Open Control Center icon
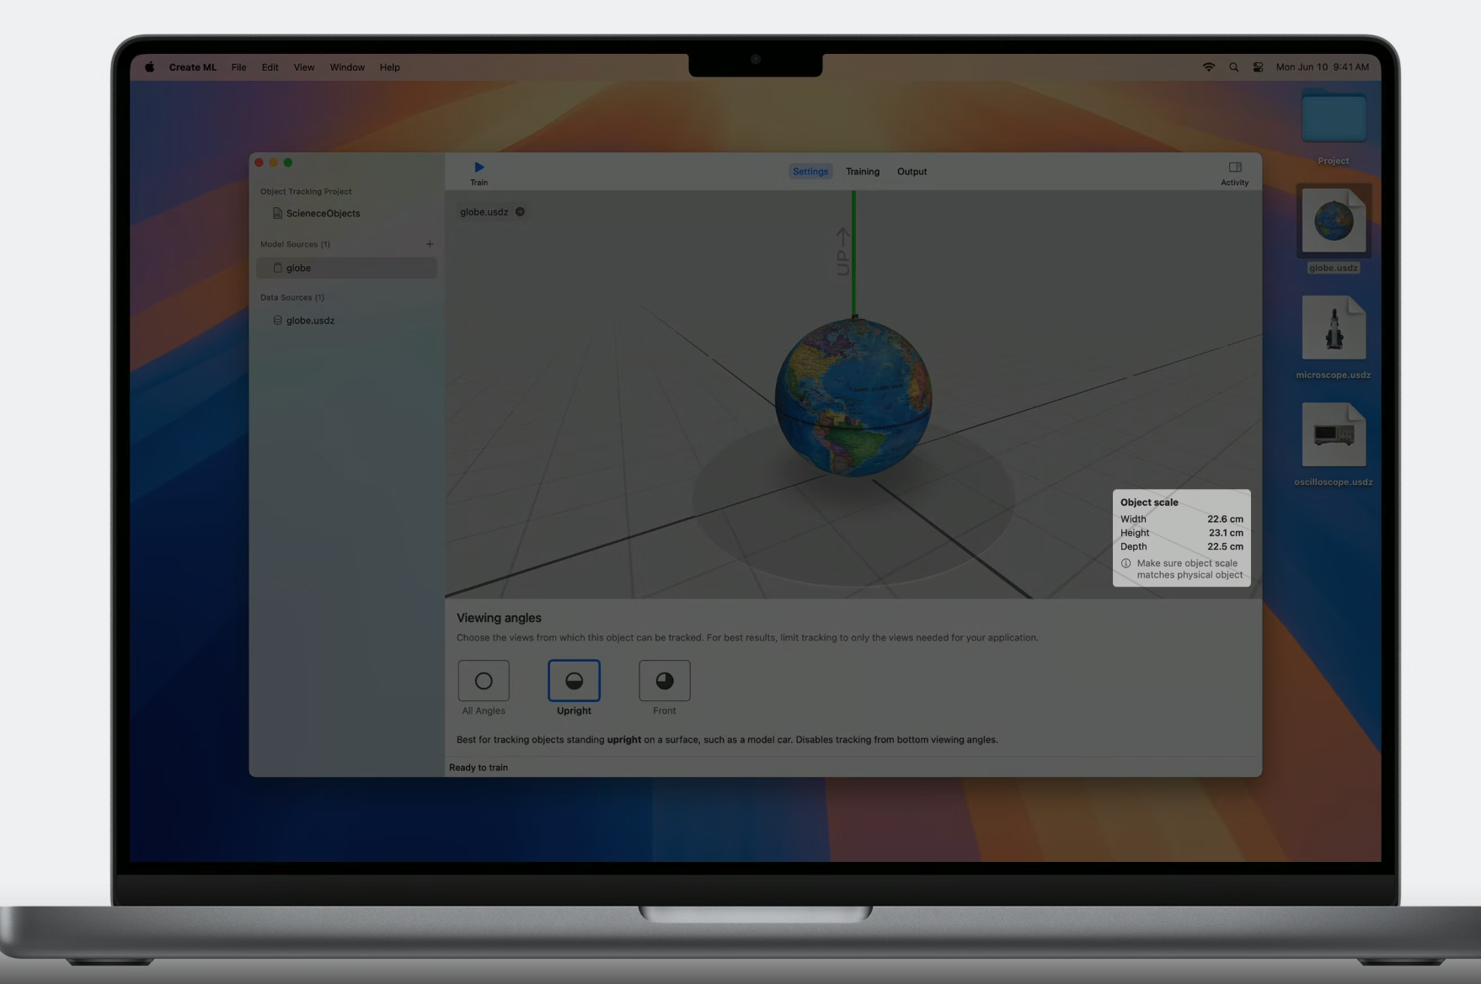Image resolution: width=1481 pixels, height=984 pixels. [1258, 67]
